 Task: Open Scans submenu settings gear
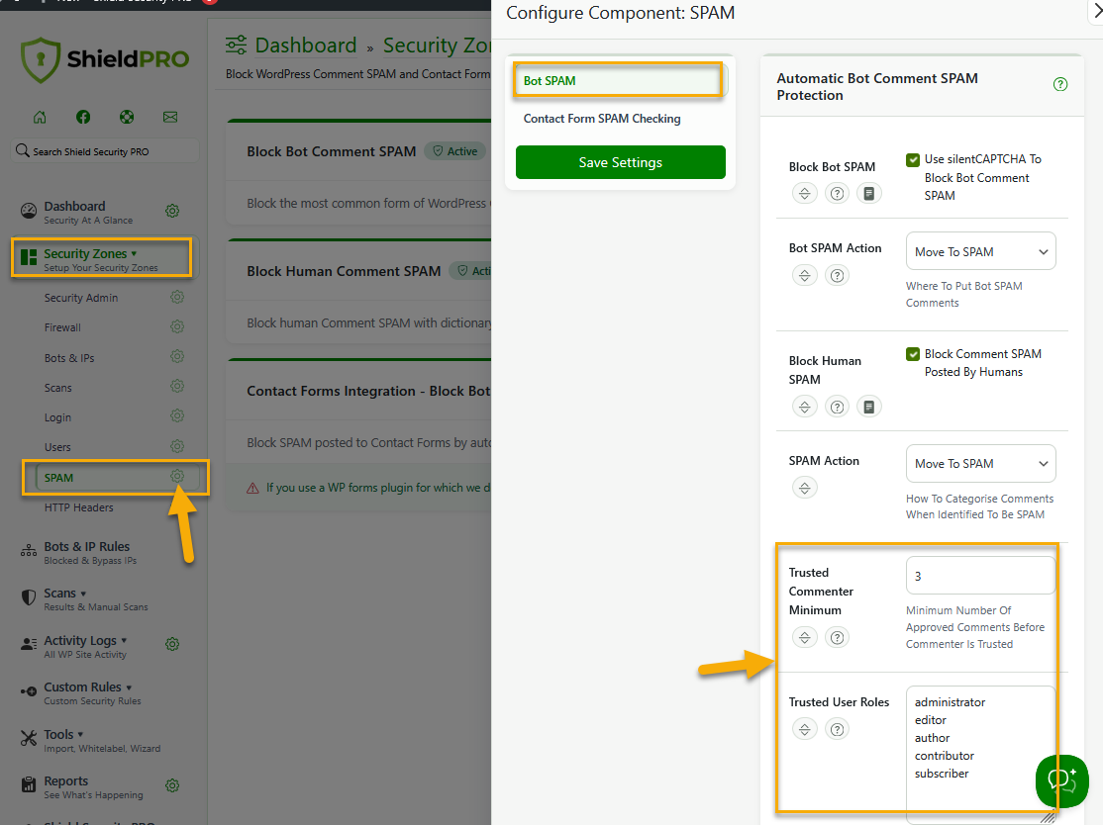tap(177, 387)
